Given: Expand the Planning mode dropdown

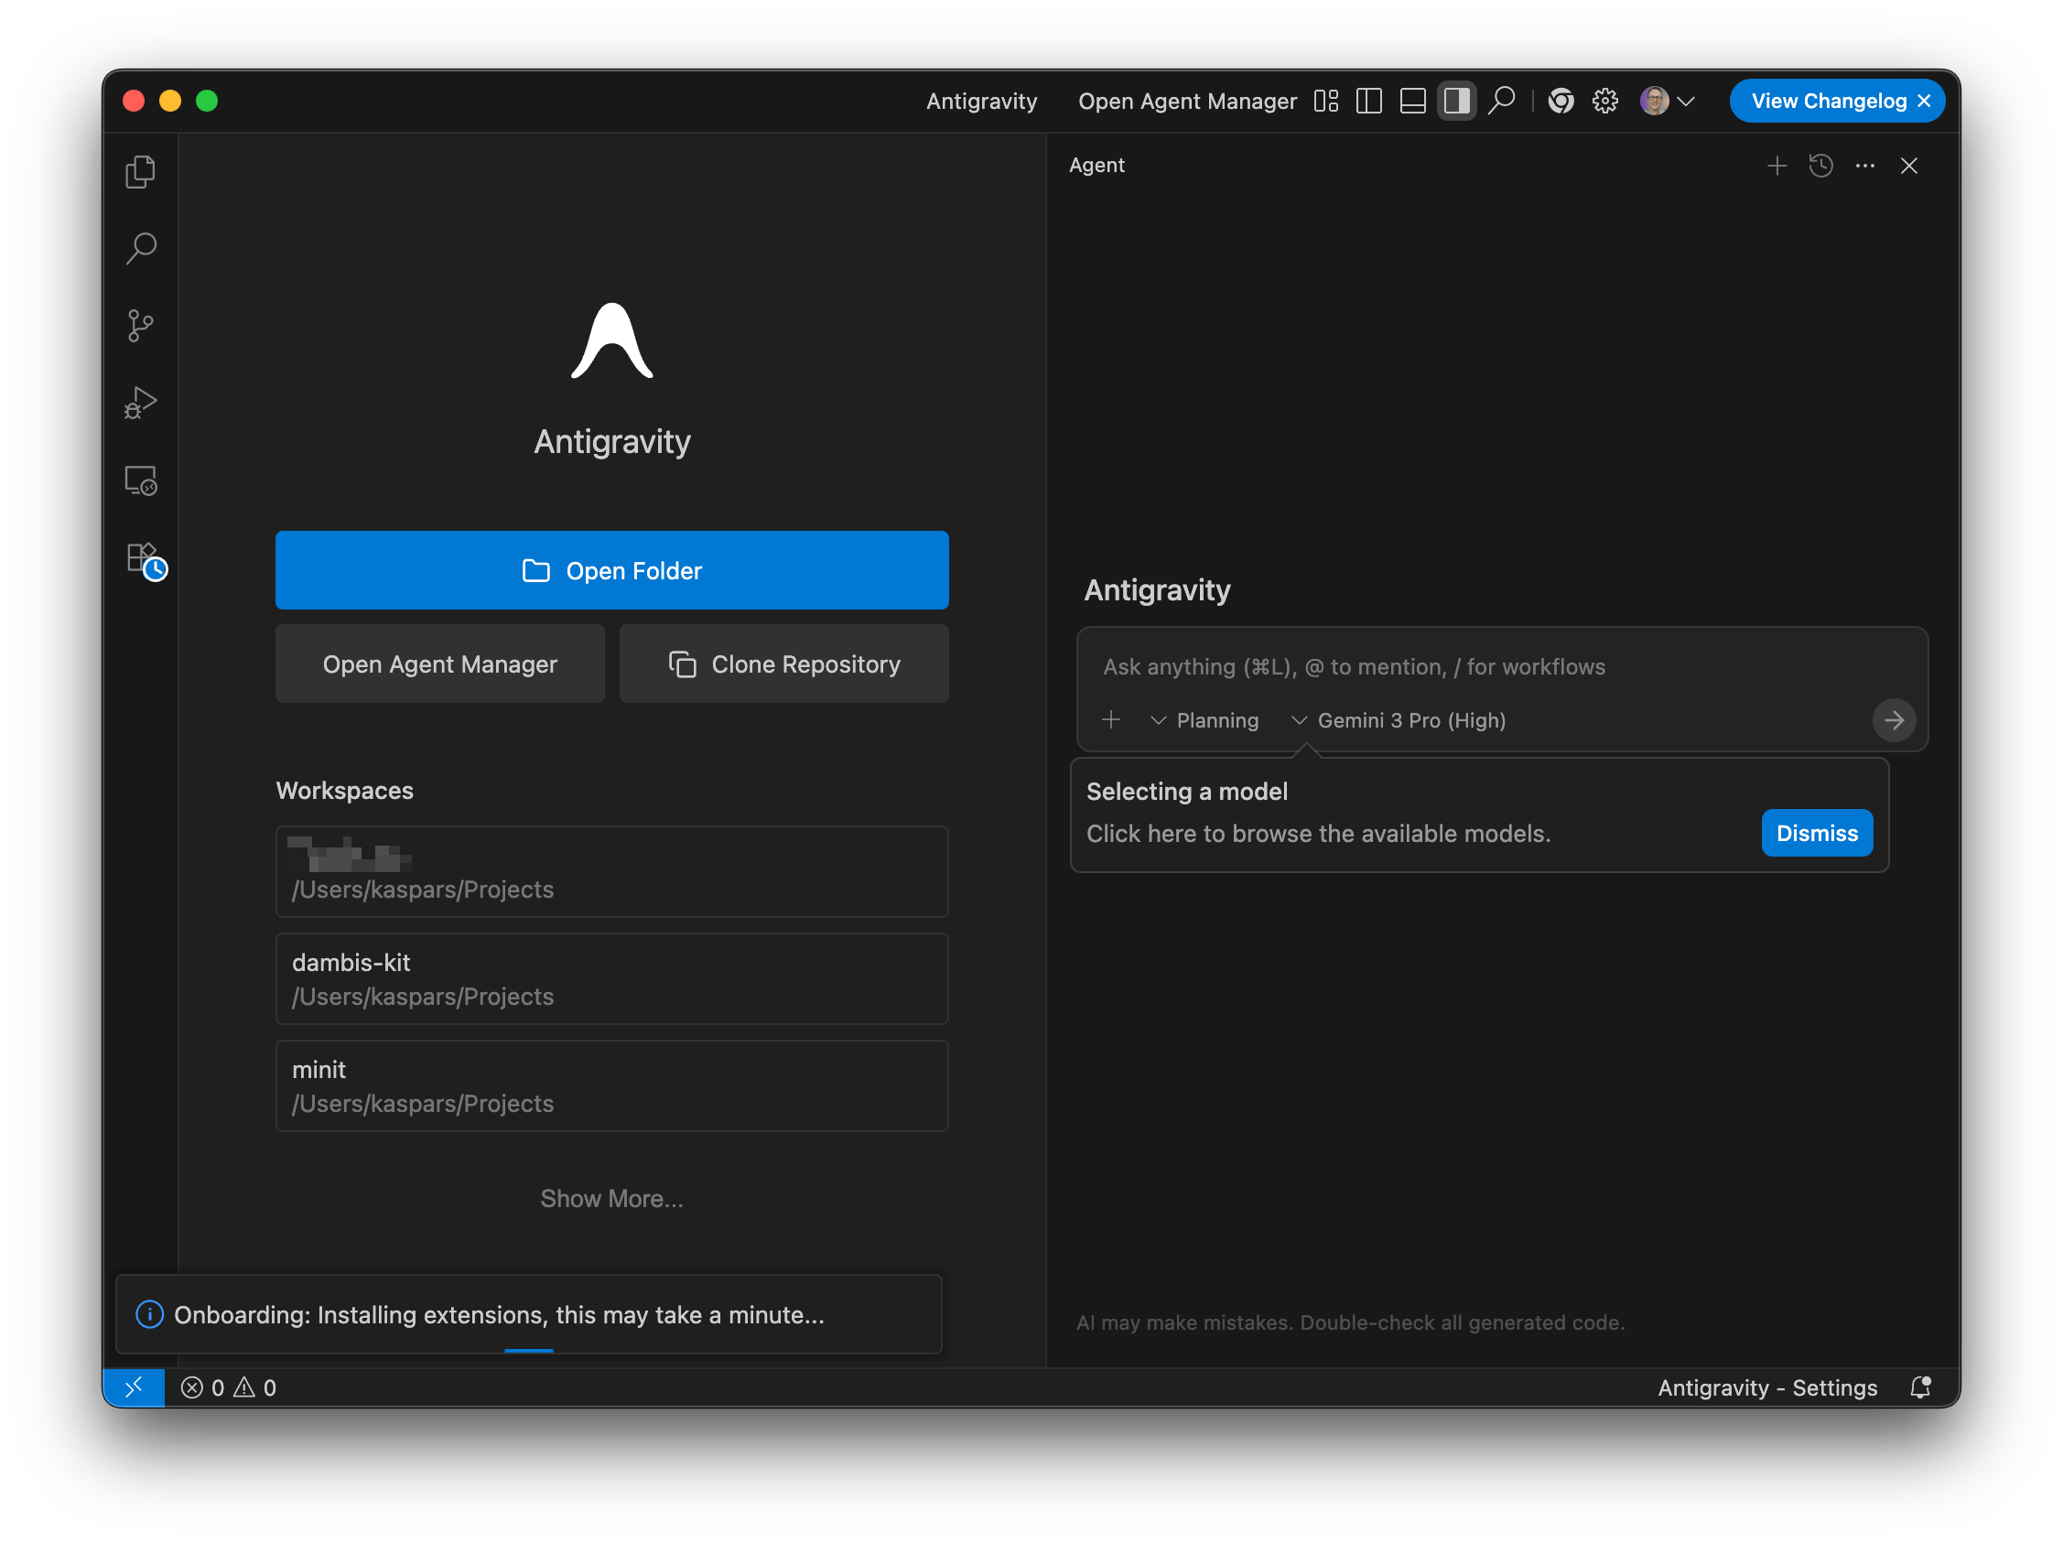Looking at the screenshot, I should pyautogui.click(x=1205, y=719).
